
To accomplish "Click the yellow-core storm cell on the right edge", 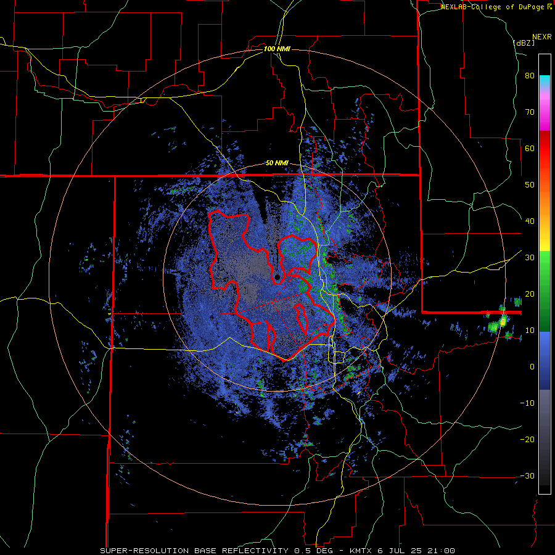I will [x=503, y=322].
